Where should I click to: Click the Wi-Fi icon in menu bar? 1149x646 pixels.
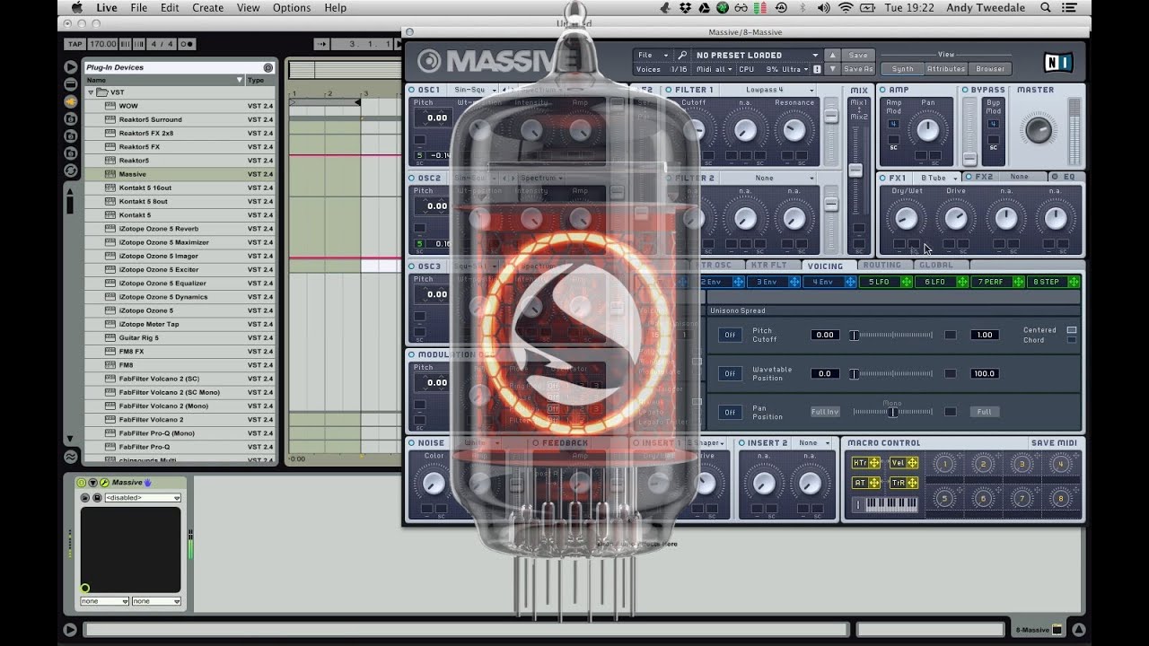[846, 7]
